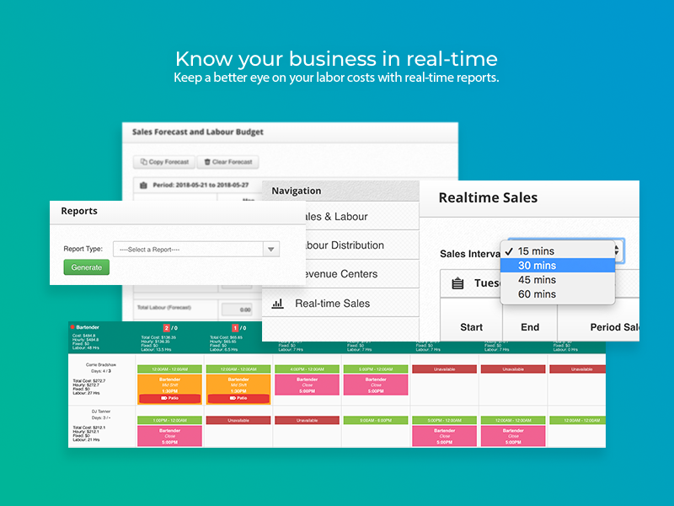Click Carrie's 4:00PM - 12:00AM availability bar

coord(307,369)
